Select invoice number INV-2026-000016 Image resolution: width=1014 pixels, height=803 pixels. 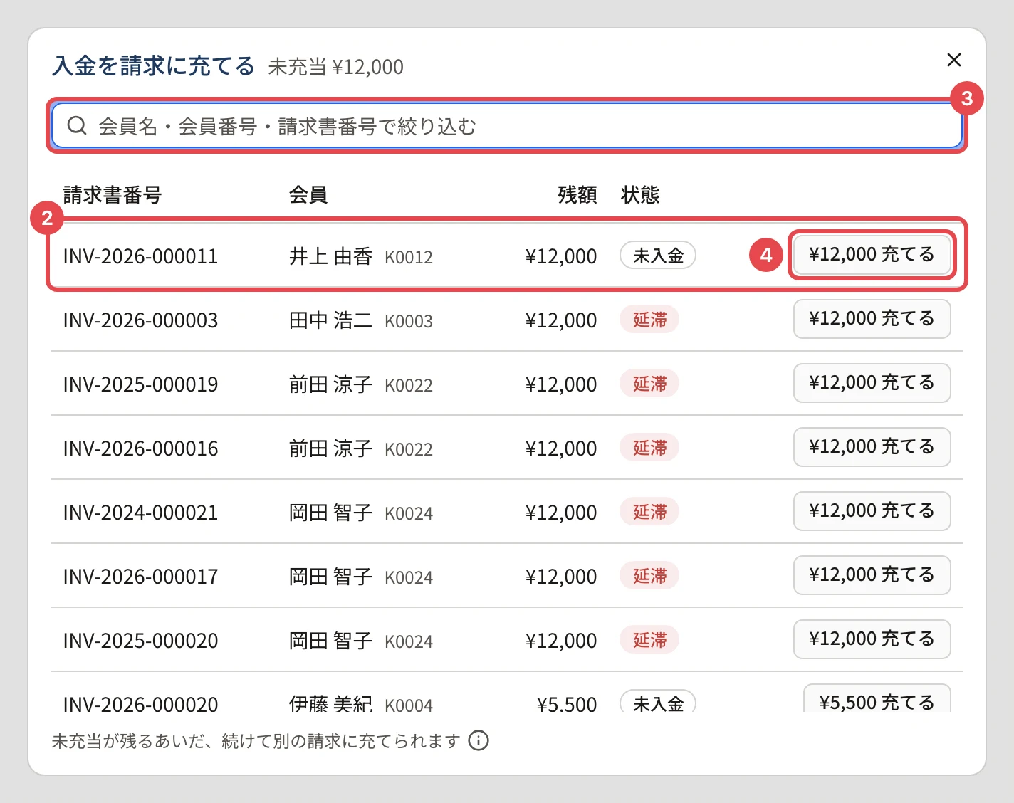click(x=140, y=448)
